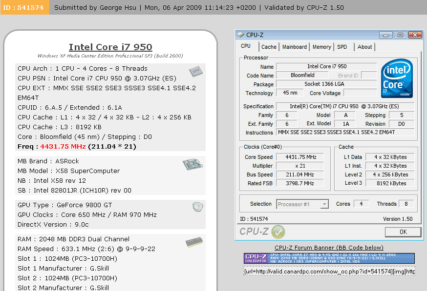The image size is (427, 291).
Task: Click the green validation checkmark badge
Action: point(278,232)
